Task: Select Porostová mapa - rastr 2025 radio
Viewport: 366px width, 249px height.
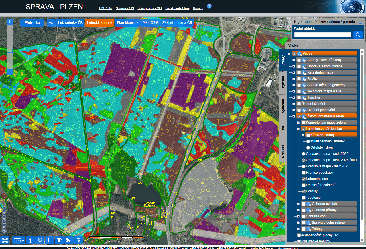Action: pos(304,166)
